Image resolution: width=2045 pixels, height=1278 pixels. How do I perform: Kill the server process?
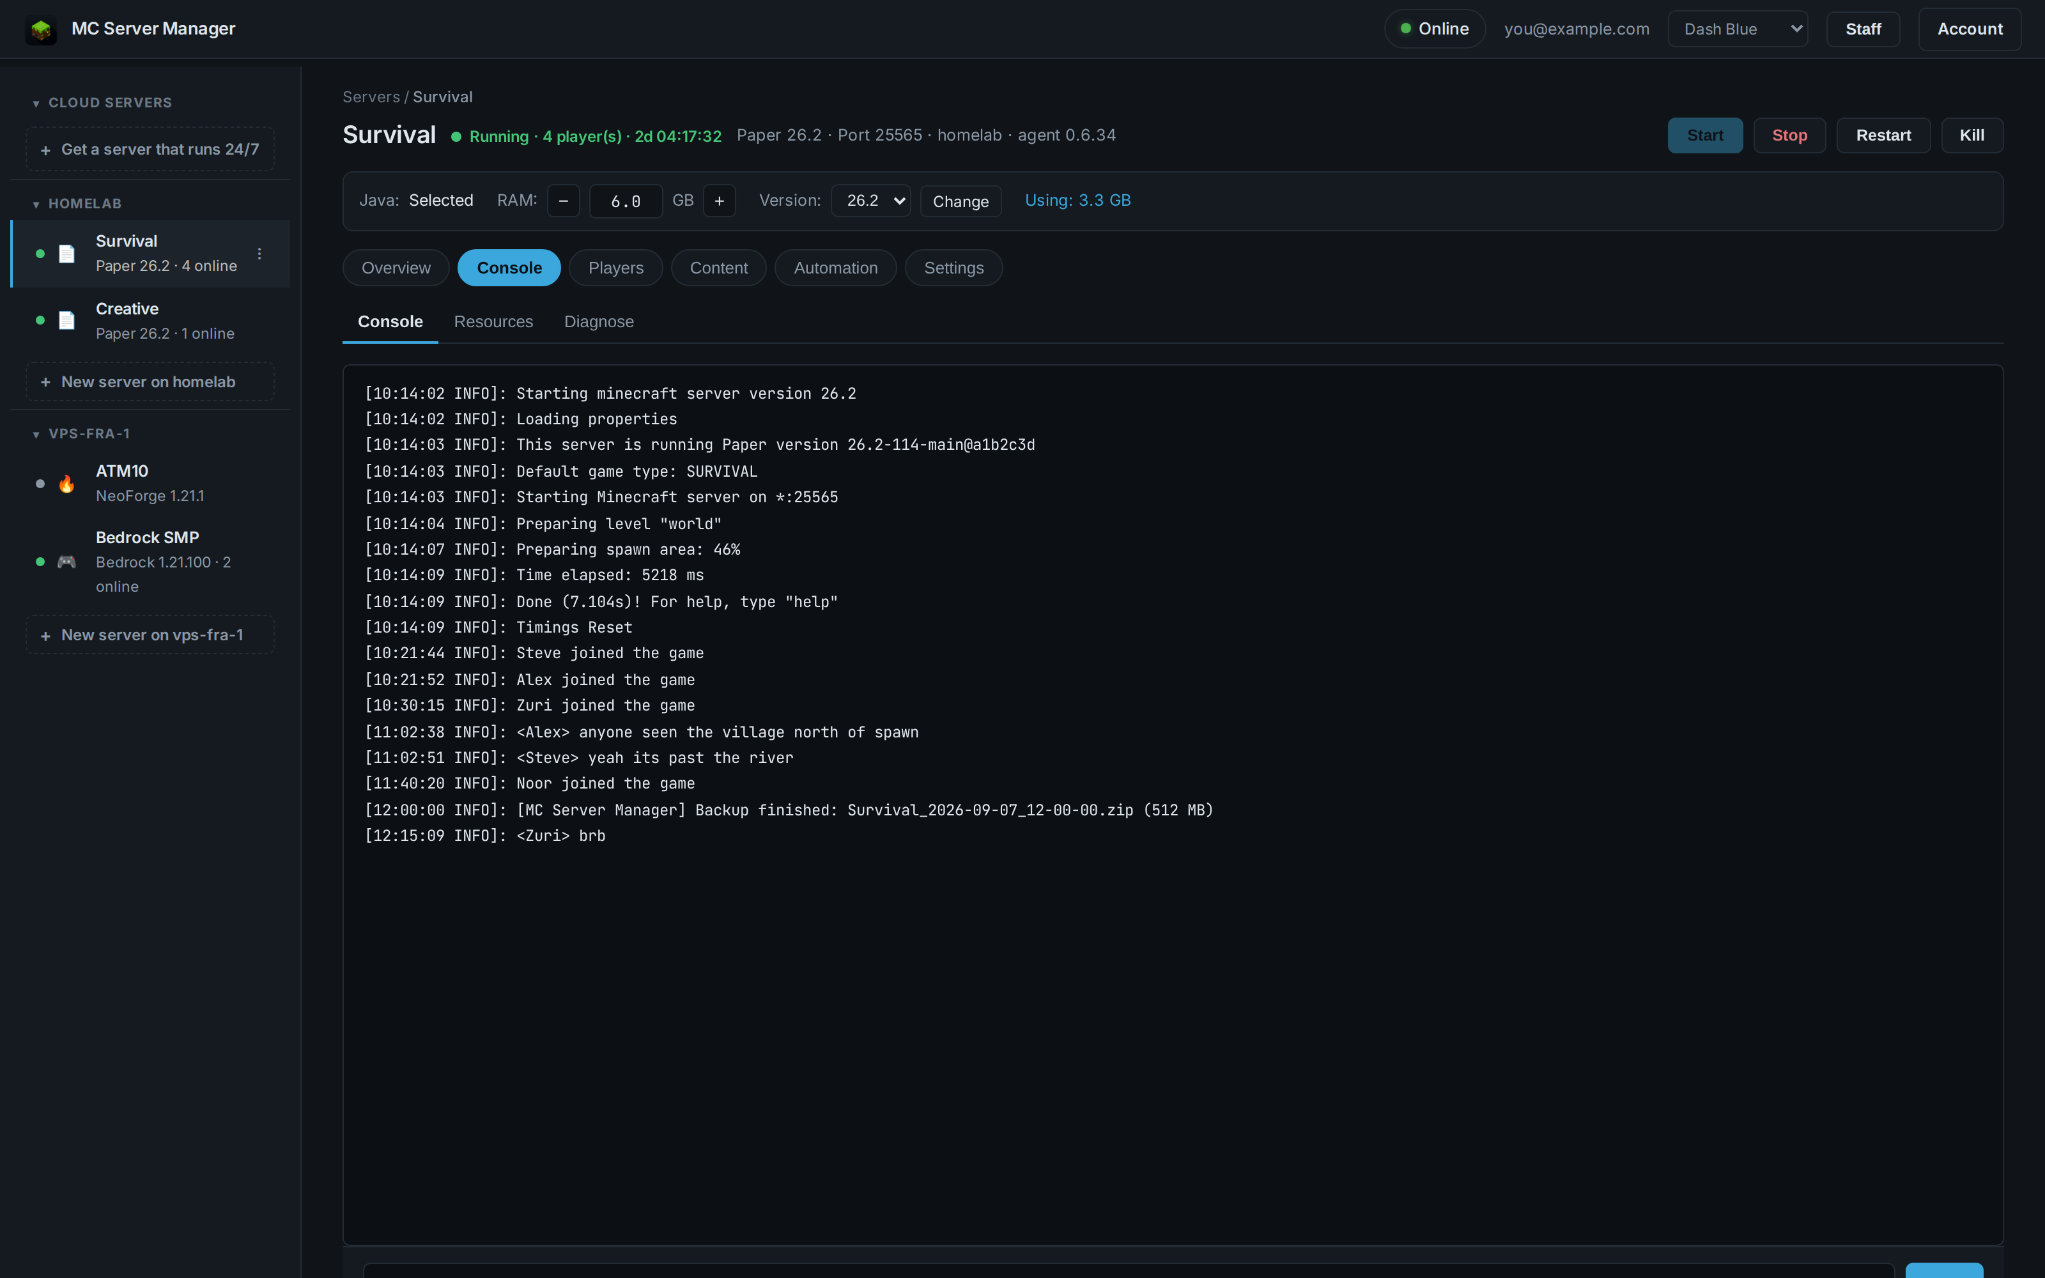(1972, 135)
